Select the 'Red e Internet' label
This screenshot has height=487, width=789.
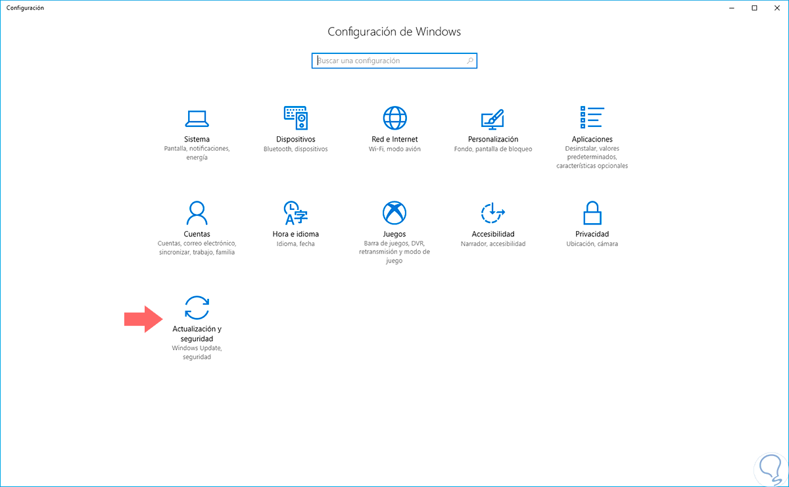pos(394,140)
